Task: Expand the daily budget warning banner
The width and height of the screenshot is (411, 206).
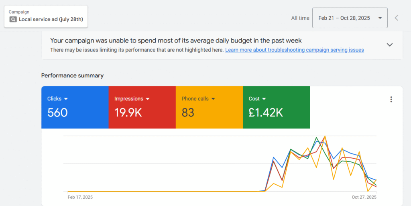Action: 389,45
